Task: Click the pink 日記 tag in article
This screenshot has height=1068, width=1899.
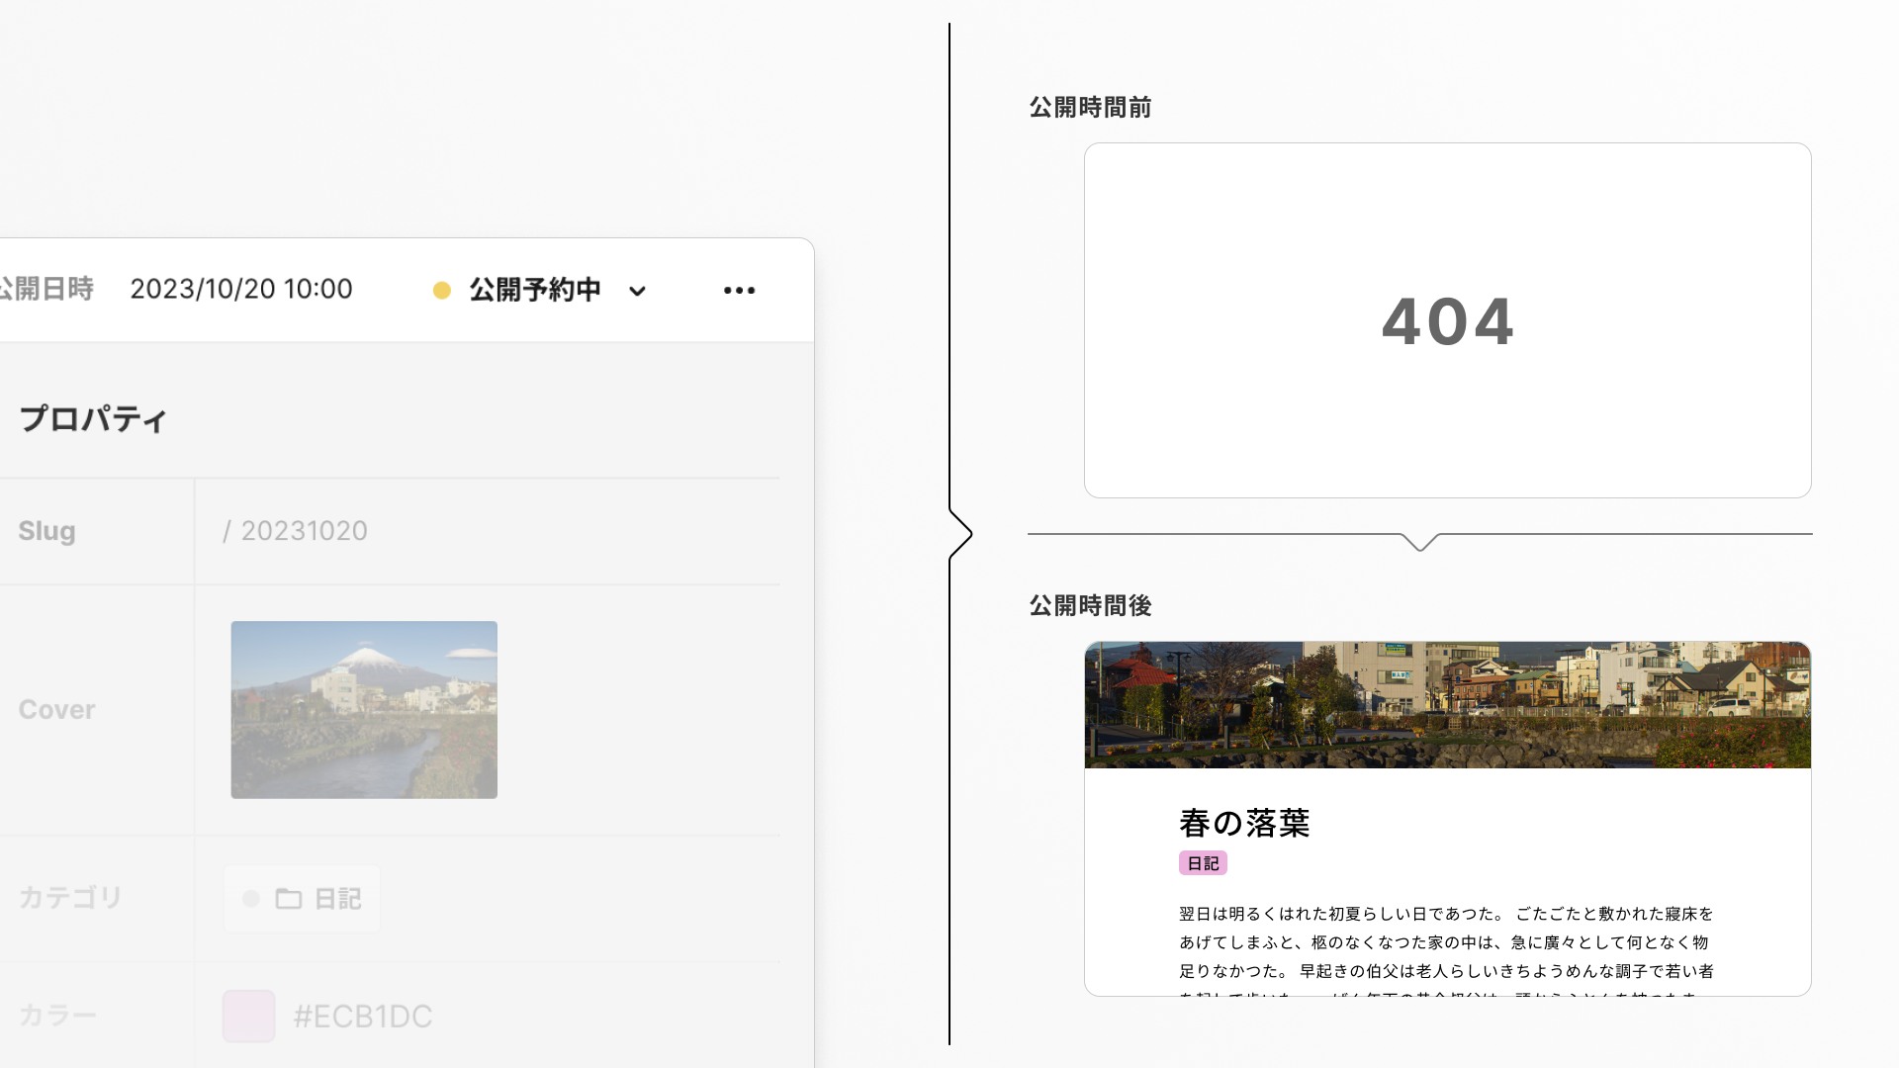Action: [x=1203, y=863]
